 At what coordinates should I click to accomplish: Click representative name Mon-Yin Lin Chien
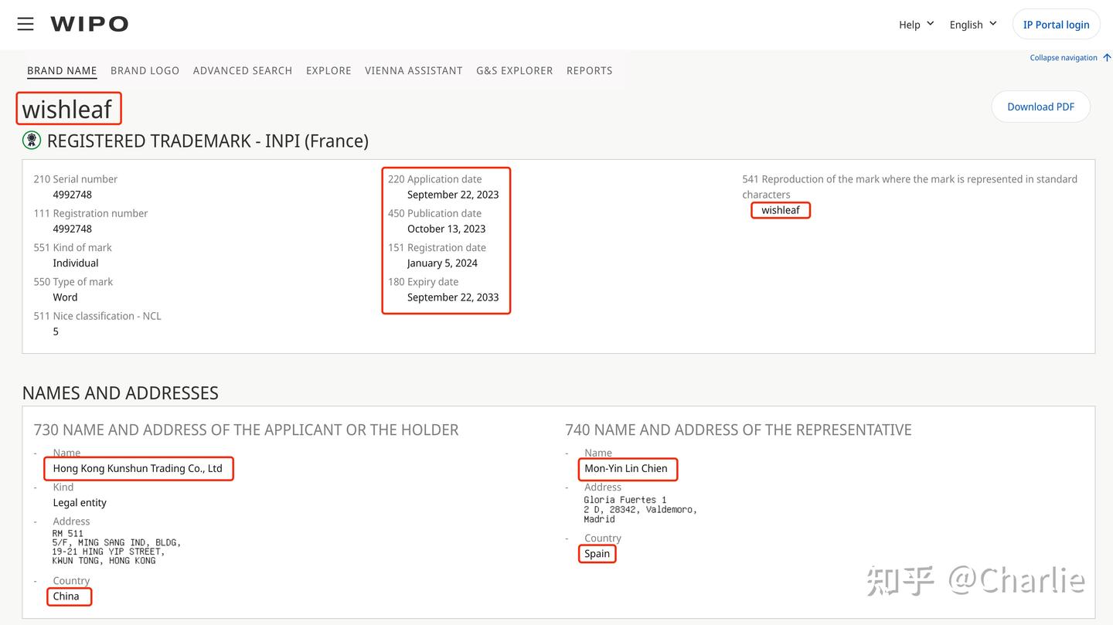click(x=626, y=468)
